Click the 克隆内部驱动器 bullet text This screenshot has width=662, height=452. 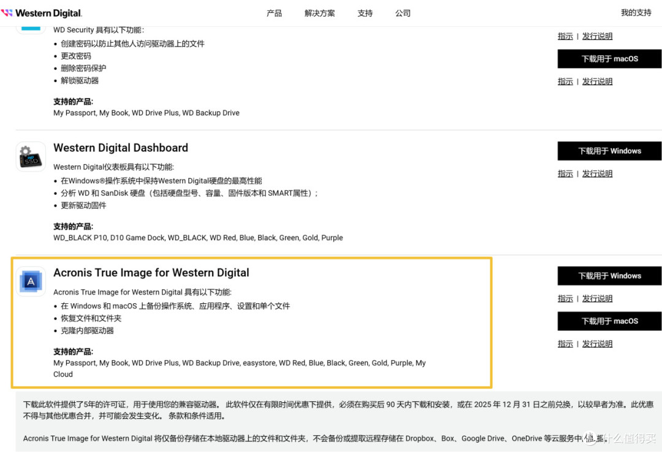click(88, 331)
